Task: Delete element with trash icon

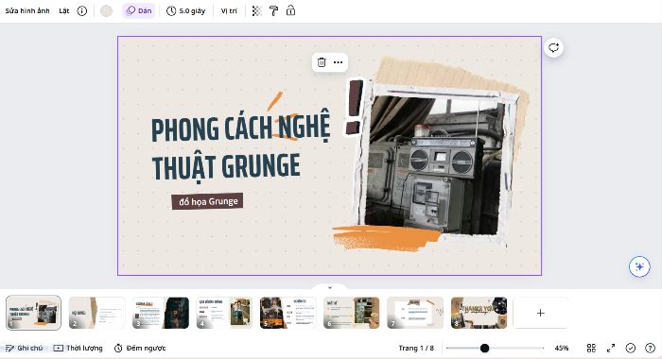Action: click(x=322, y=62)
